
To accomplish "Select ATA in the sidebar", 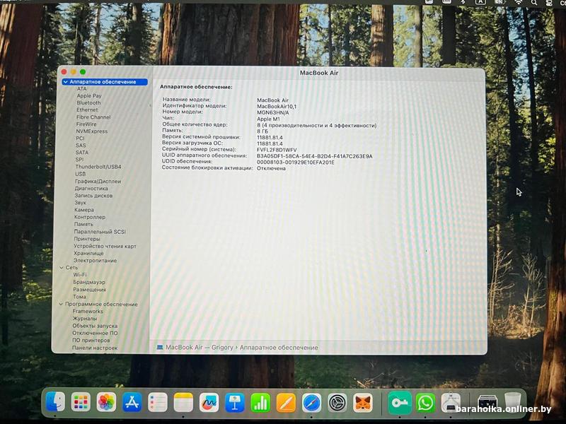I will tap(81, 89).
